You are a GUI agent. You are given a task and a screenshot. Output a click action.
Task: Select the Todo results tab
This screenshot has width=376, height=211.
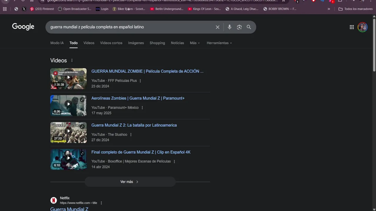[x=73, y=43]
